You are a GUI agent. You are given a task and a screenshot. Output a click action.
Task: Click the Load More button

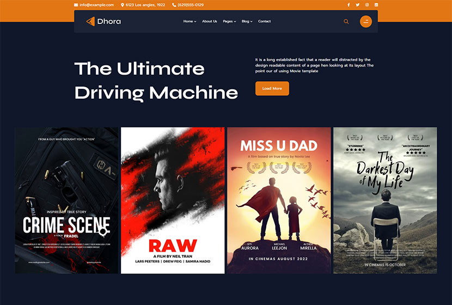(x=272, y=88)
